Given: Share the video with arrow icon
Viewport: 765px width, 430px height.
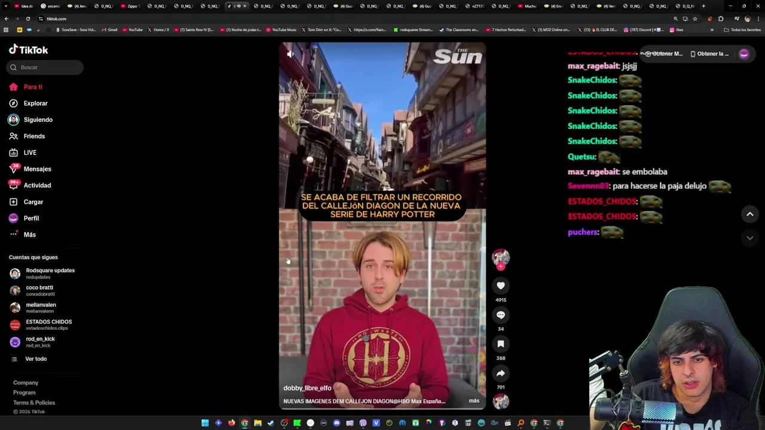Looking at the screenshot, I should (501, 373).
